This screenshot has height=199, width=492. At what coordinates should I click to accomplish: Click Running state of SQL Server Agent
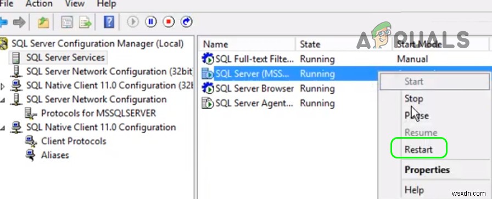coord(317,104)
